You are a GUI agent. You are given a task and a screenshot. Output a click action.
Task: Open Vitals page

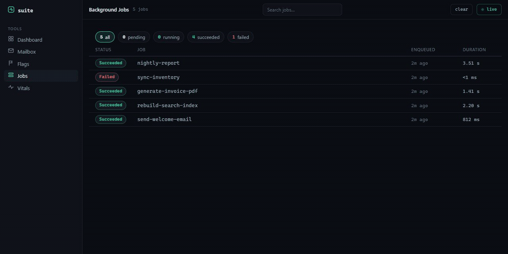tap(41, 88)
